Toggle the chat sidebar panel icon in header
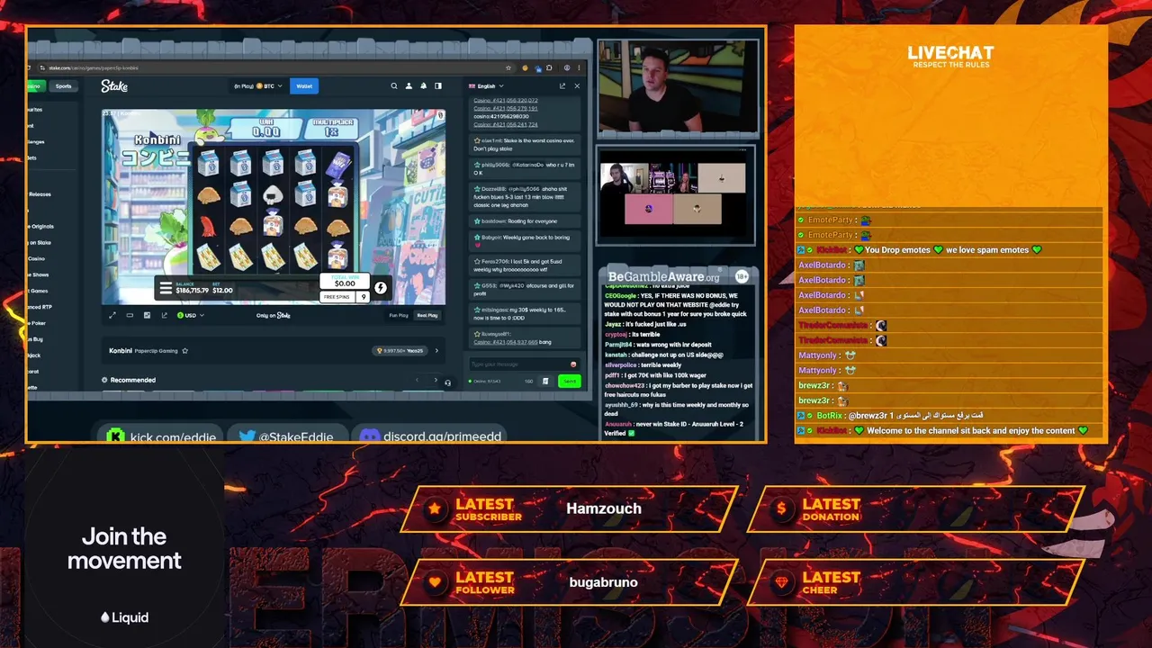Image resolution: width=1152 pixels, height=648 pixels. tap(438, 86)
